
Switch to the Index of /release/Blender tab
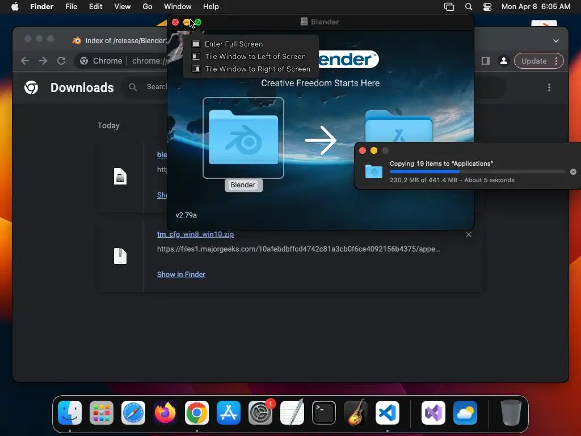tap(119, 41)
